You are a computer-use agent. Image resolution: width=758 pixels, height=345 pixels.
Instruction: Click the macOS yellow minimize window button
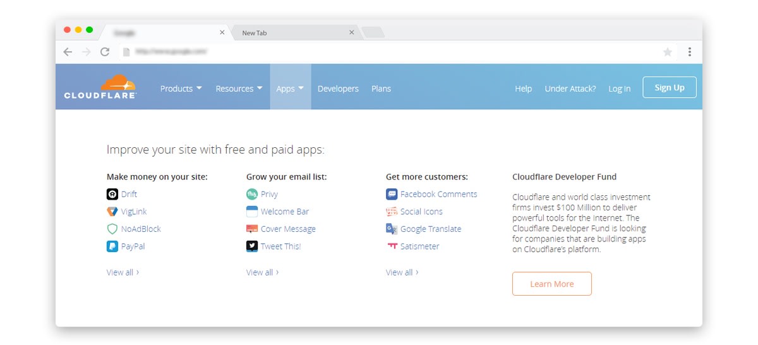pyautogui.click(x=78, y=30)
